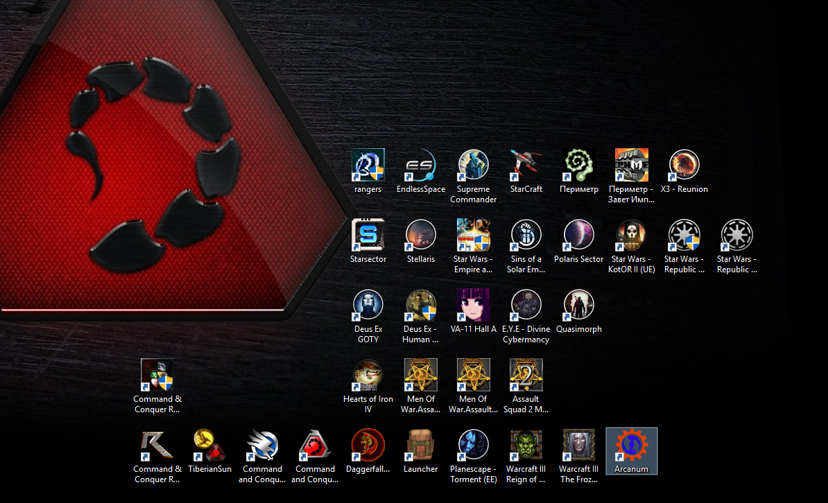
Task: Launch the EndlessSpace shortcut
Action: click(421, 165)
